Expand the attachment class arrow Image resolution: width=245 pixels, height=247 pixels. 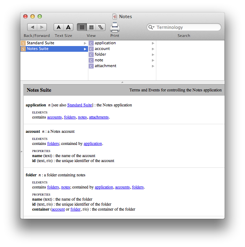coord(153,66)
